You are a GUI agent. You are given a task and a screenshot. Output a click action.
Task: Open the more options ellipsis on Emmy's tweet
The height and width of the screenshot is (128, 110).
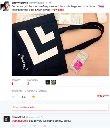pos(43,97)
